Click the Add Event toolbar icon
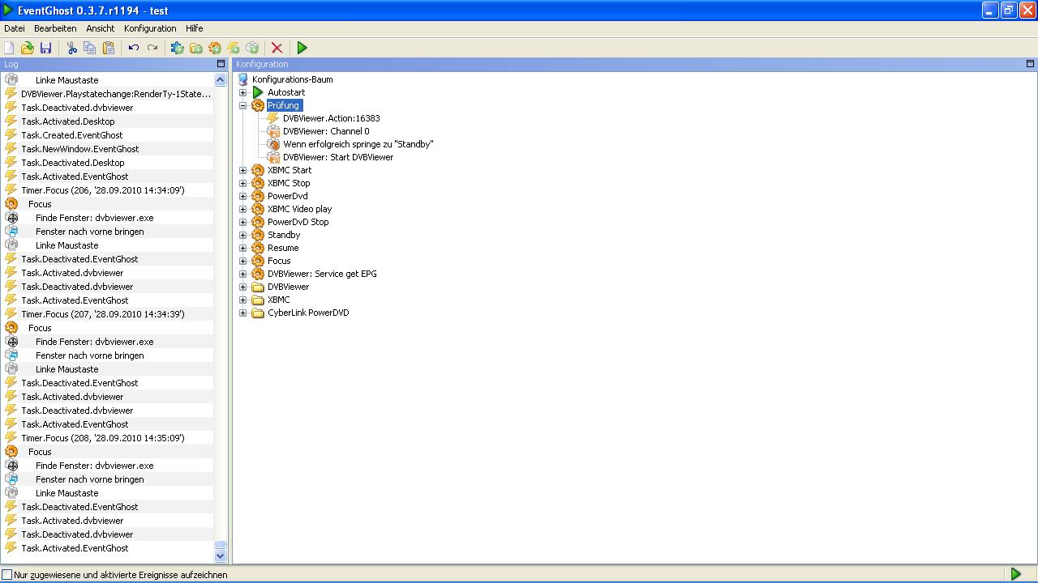1038x583 pixels. (234, 49)
